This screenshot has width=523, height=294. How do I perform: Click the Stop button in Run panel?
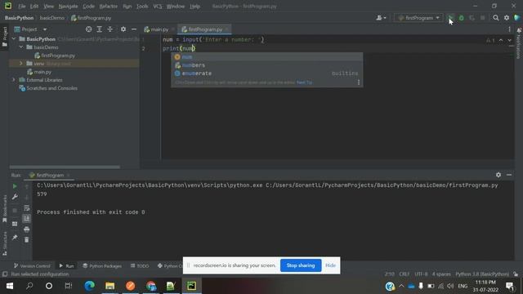click(x=15, y=211)
